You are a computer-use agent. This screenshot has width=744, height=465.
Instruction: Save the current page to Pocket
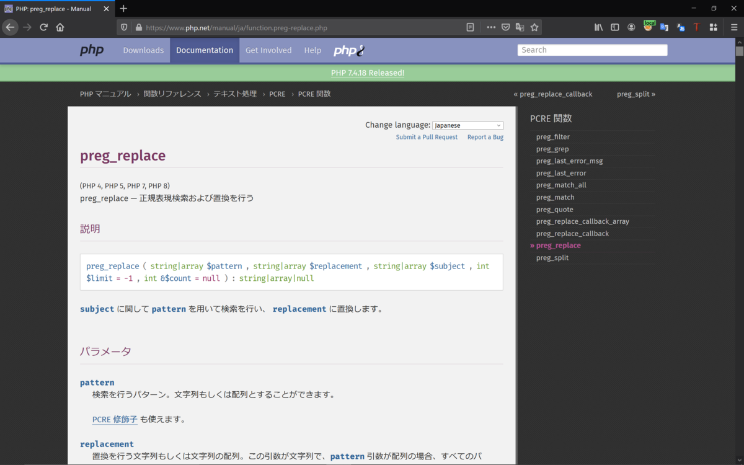click(505, 27)
